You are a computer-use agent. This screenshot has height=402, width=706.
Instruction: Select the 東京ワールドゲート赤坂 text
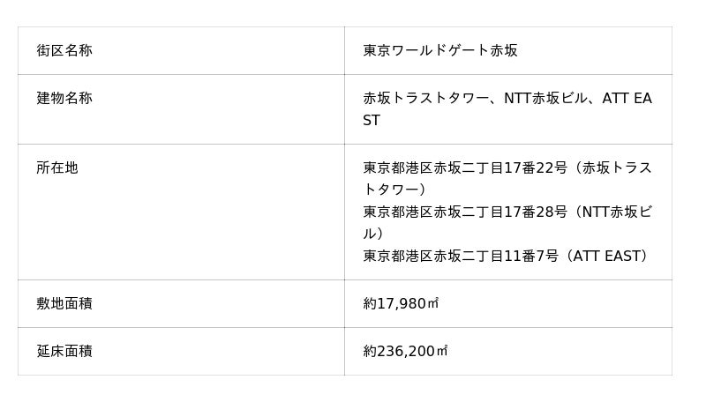point(440,51)
